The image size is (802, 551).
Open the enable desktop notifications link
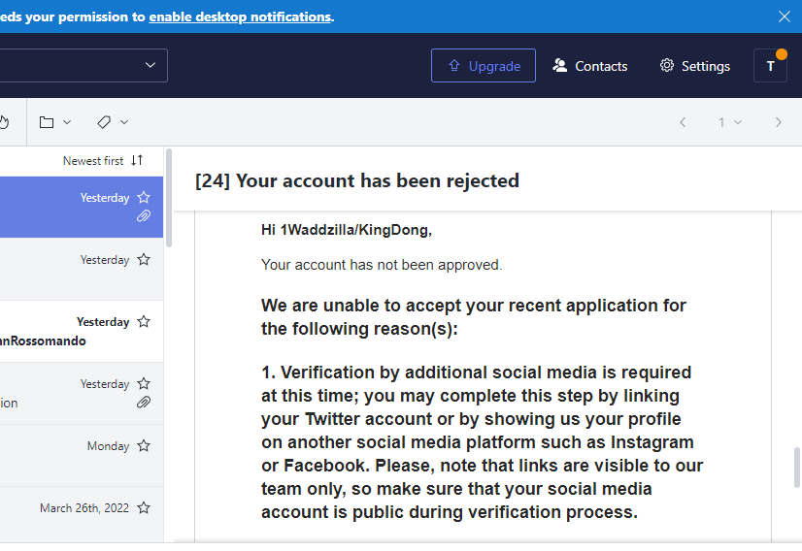click(240, 16)
